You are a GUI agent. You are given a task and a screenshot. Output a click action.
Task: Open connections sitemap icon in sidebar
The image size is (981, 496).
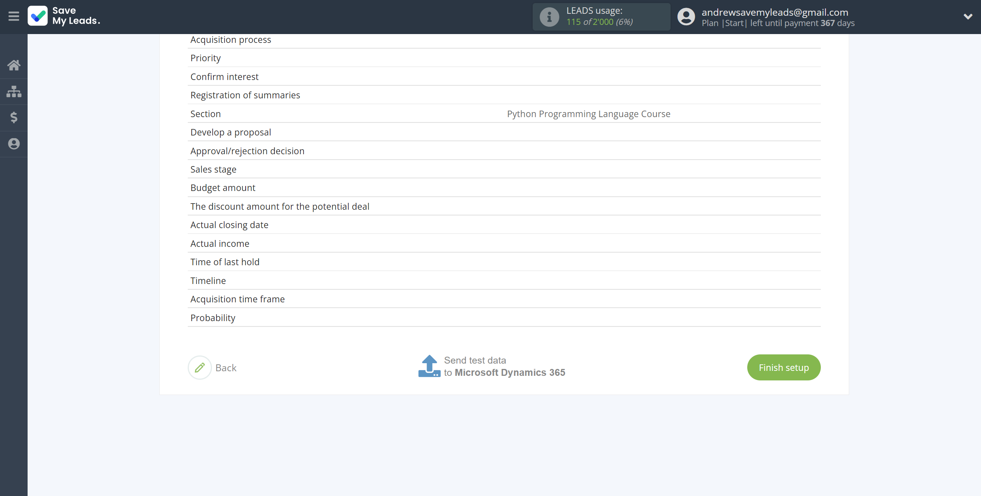point(14,91)
